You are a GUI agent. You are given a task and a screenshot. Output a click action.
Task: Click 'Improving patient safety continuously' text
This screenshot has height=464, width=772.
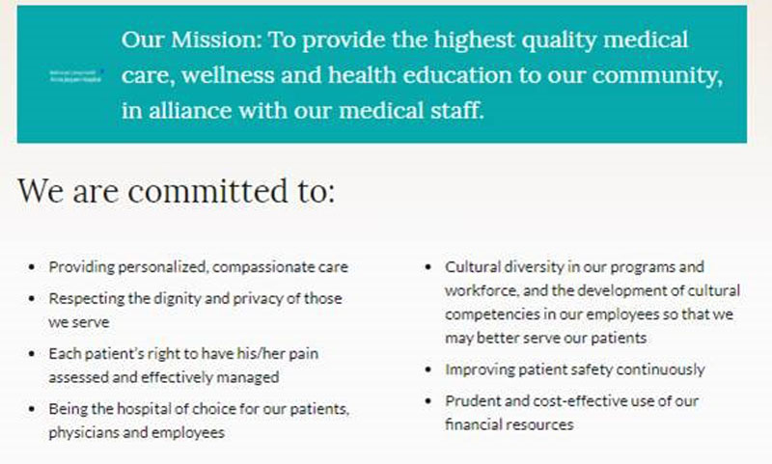tap(574, 369)
